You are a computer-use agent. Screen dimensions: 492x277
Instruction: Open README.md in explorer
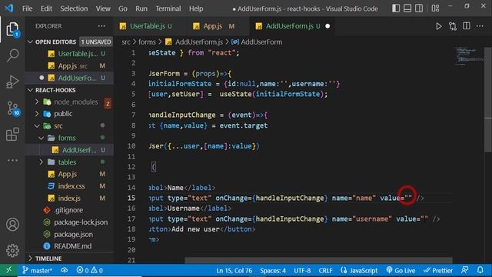click(x=73, y=246)
